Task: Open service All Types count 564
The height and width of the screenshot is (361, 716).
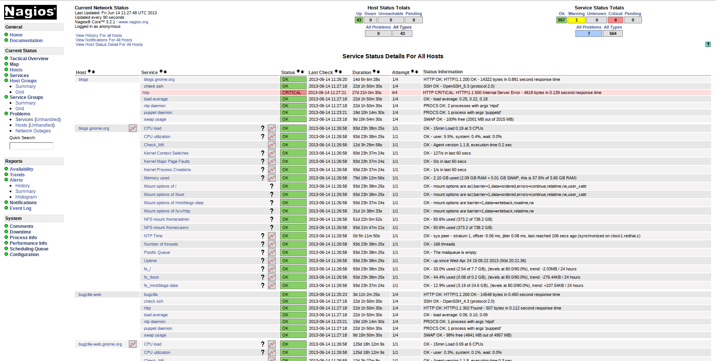Action: (613, 33)
